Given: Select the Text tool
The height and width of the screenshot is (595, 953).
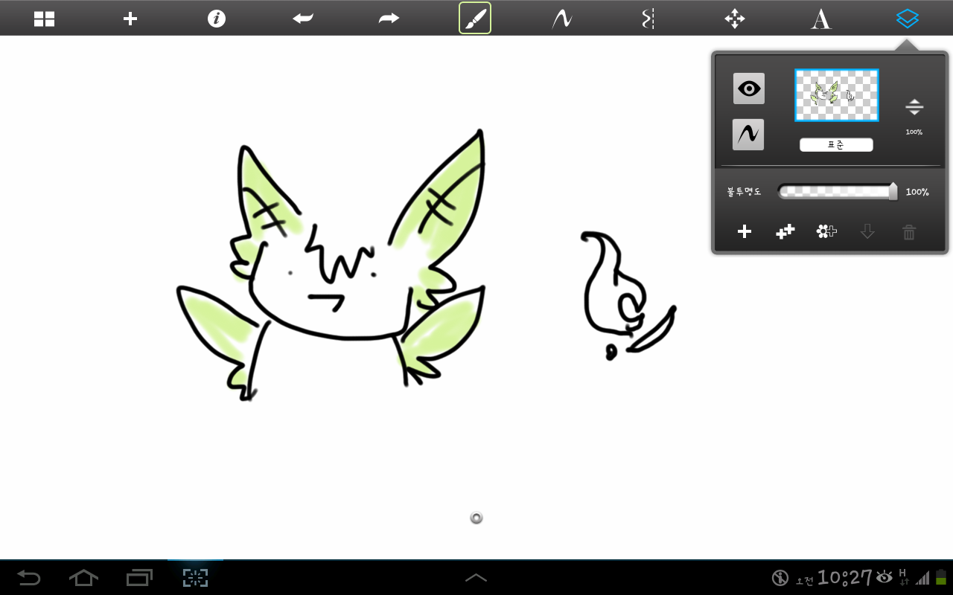Looking at the screenshot, I should coord(820,19).
